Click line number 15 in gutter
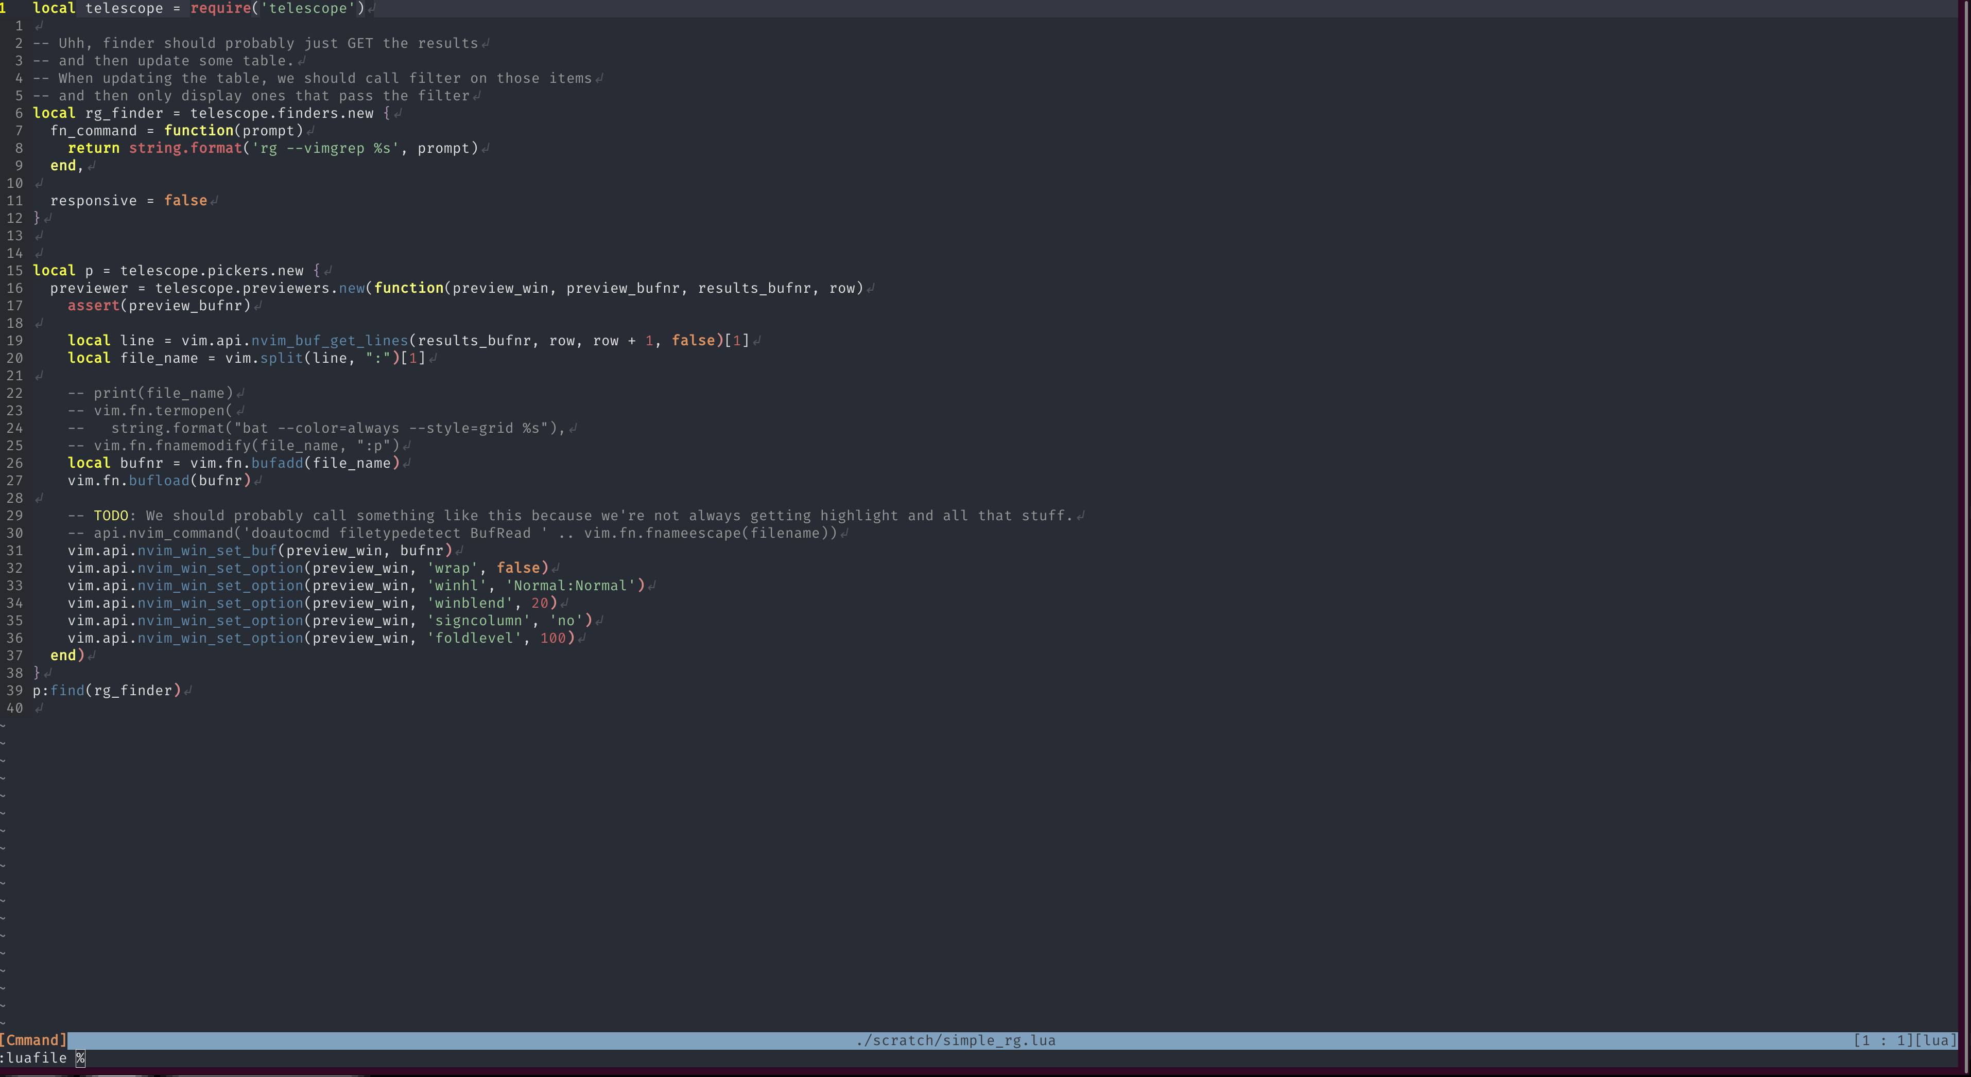 tap(14, 271)
